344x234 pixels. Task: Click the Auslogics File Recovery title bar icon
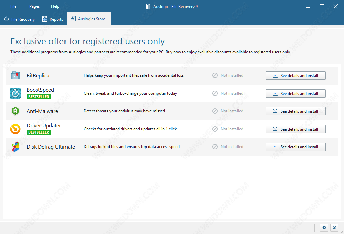point(148,6)
